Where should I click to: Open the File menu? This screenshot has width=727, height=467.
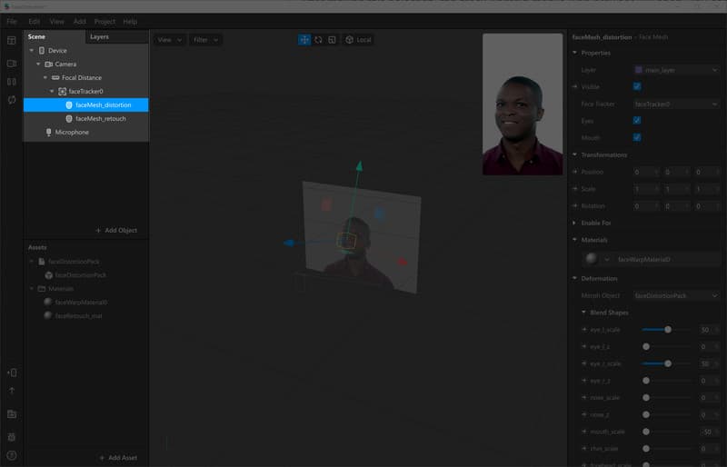(x=12, y=21)
